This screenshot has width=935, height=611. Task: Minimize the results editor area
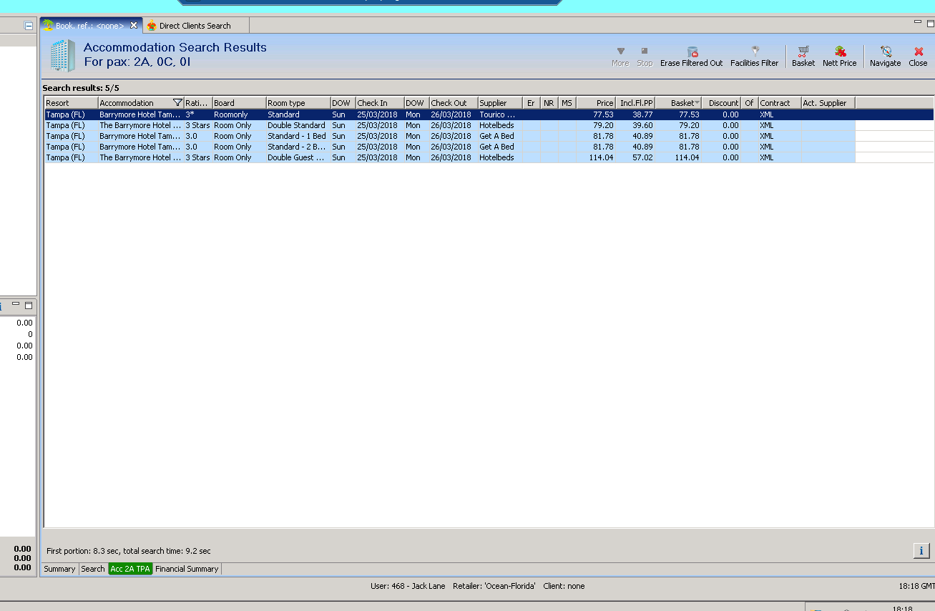tap(918, 23)
